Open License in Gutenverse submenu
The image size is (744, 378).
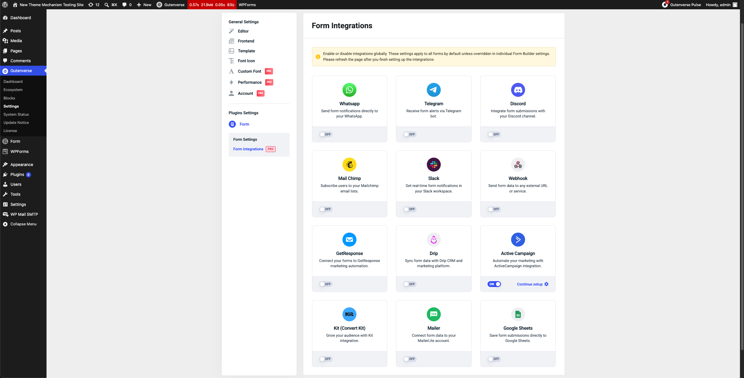(x=10, y=131)
